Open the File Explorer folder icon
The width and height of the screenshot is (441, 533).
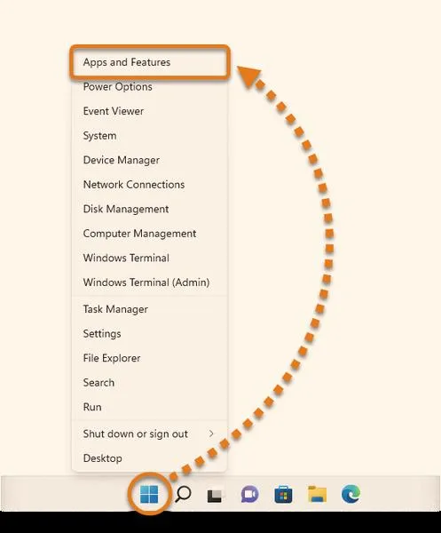pyautogui.click(x=317, y=494)
